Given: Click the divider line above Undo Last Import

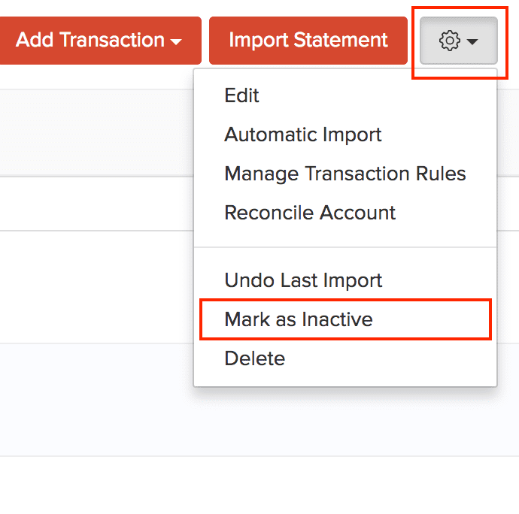Looking at the screenshot, I should tap(344, 247).
